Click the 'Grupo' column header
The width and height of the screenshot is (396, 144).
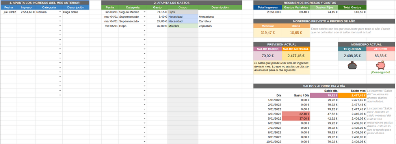(183, 7)
